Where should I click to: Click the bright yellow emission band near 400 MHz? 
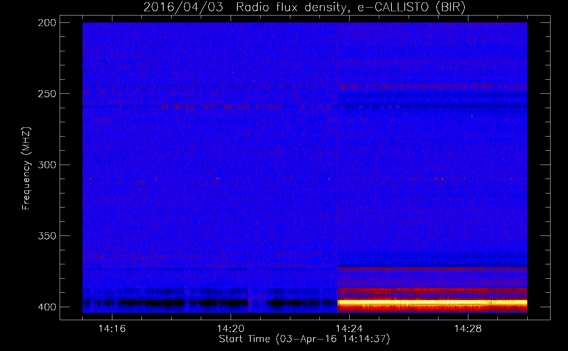(x=432, y=302)
